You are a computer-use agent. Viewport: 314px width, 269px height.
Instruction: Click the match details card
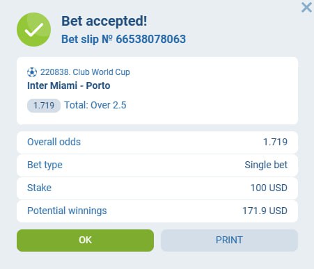157,90
